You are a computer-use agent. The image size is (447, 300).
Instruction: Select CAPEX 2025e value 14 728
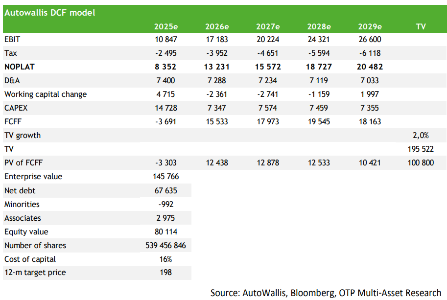[165, 108]
